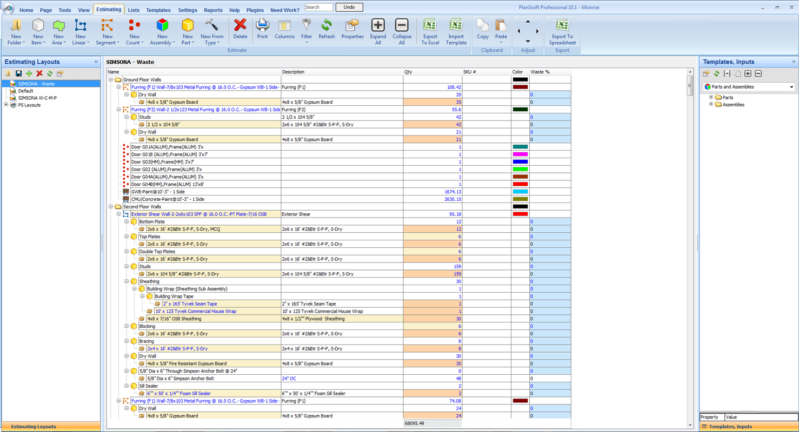Collapse the Sheathing part node

coord(126,281)
